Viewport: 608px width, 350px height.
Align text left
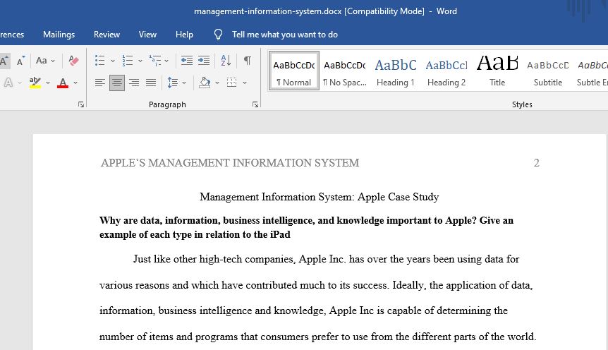point(100,83)
